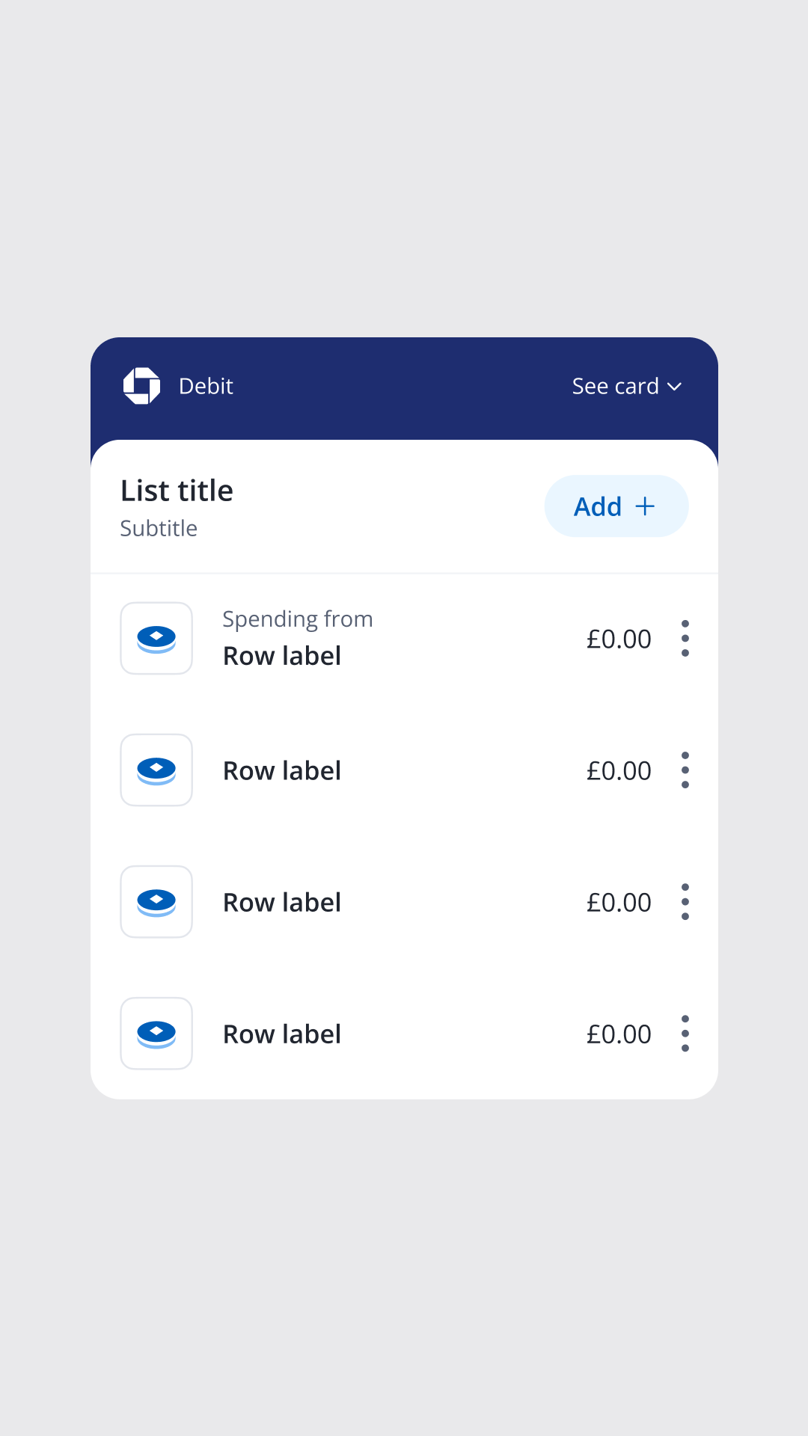Click the List title heading
This screenshot has height=1436, width=808.
pos(177,491)
